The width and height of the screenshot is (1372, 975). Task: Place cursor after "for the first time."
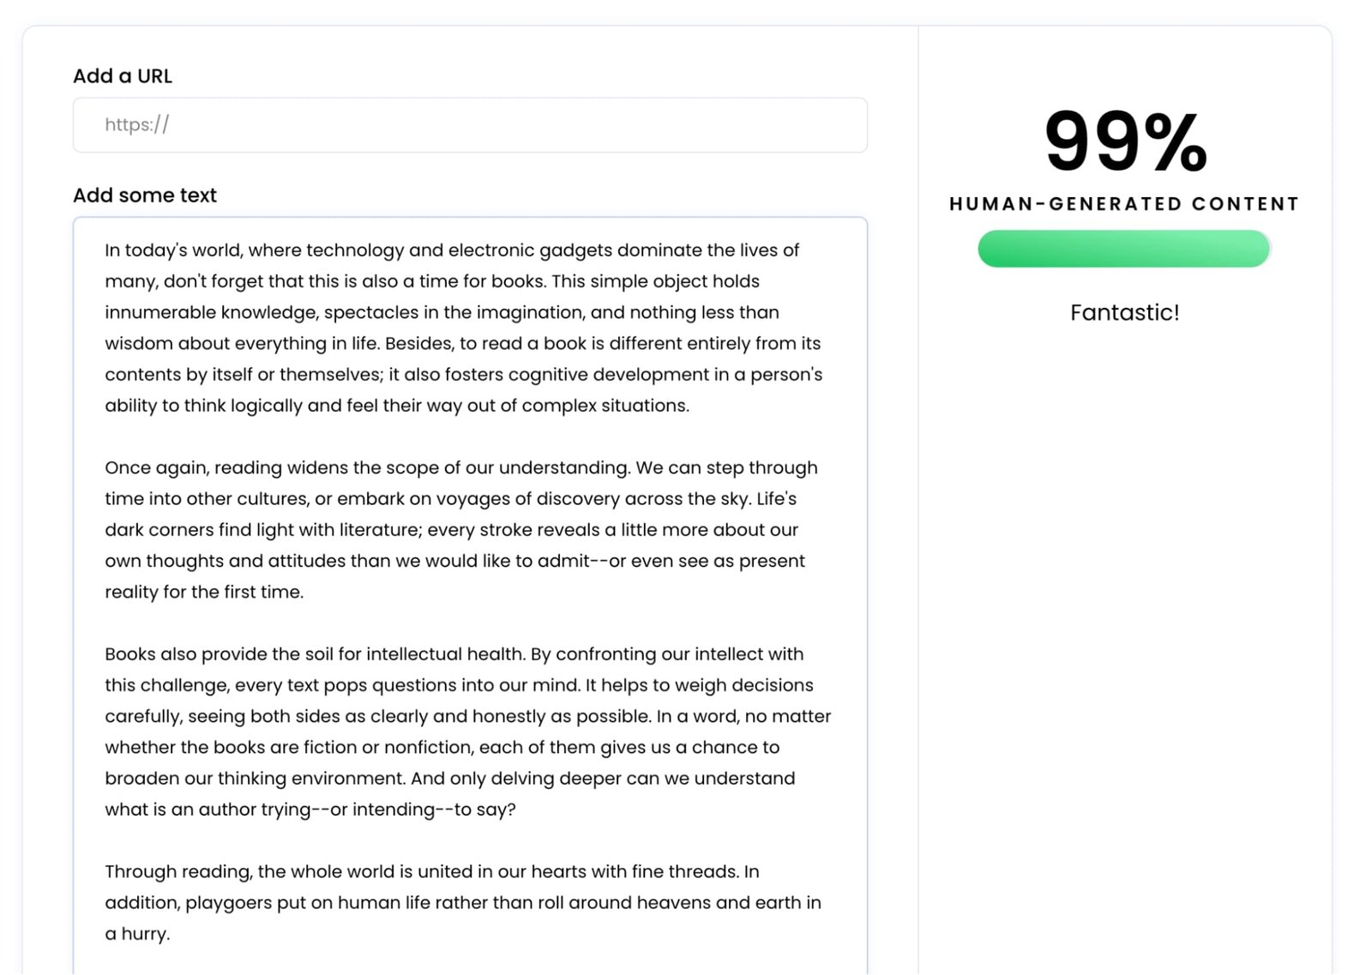(x=304, y=593)
